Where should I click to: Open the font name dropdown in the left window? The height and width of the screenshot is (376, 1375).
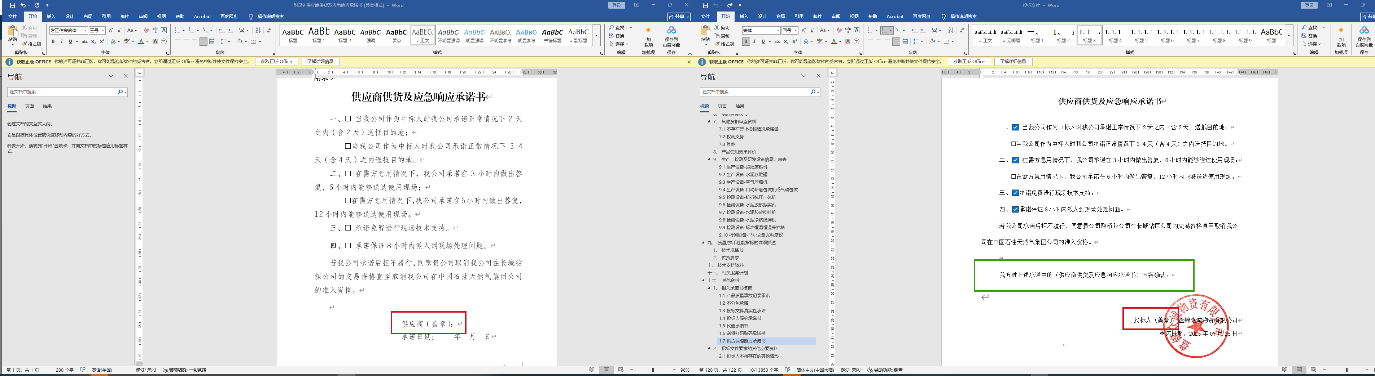(85, 30)
